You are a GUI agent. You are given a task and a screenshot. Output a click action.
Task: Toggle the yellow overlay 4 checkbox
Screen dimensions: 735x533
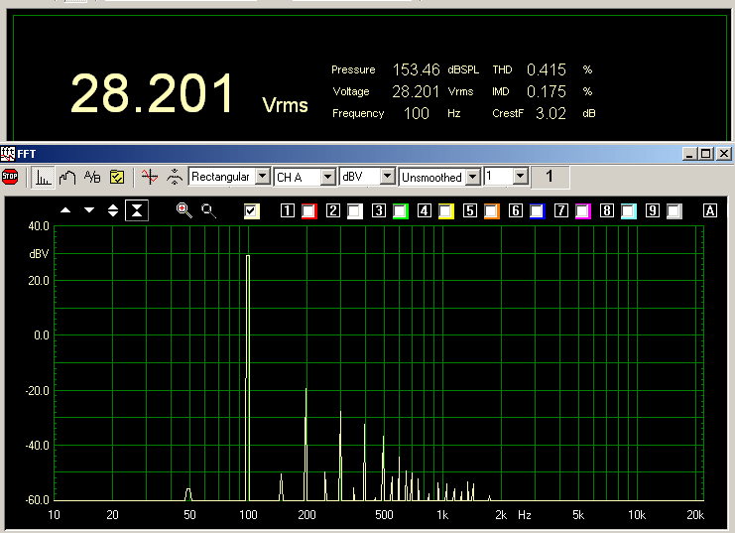(x=446, y=211)
